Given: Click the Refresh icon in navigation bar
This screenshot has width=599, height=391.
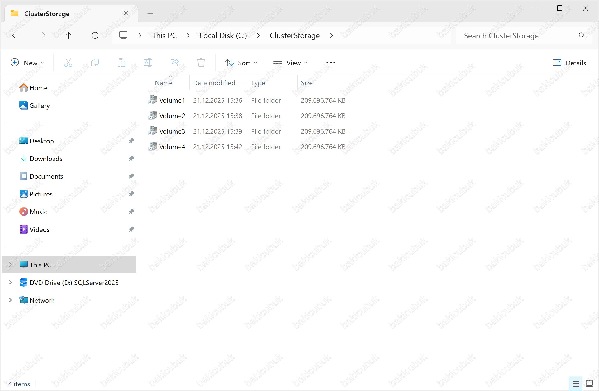Looking at the screenshot, I should (95, 35).
